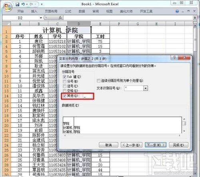Open the 文本识别符号 dropdown

pyautogui.click(x=146, y=88)
